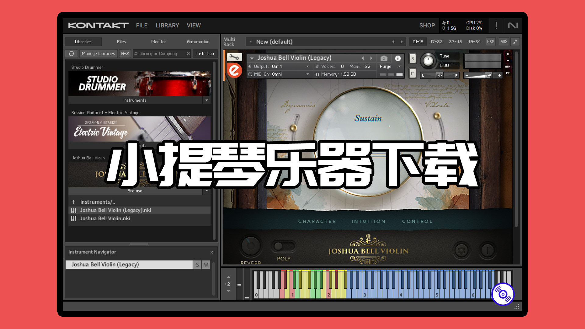585x329 pixels.
Task: Open the instrument info icon
Action: click(398, 58)
